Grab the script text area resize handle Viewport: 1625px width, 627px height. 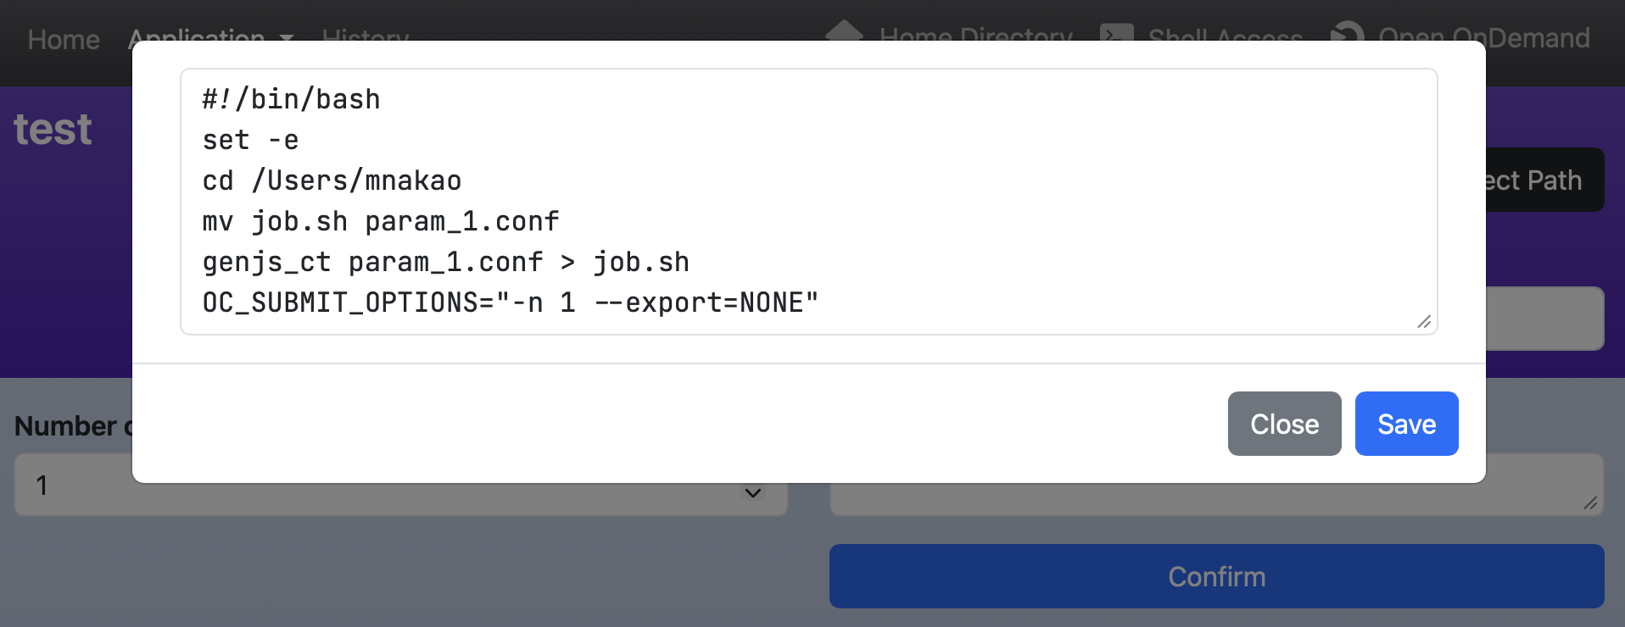click(1424, 321)
